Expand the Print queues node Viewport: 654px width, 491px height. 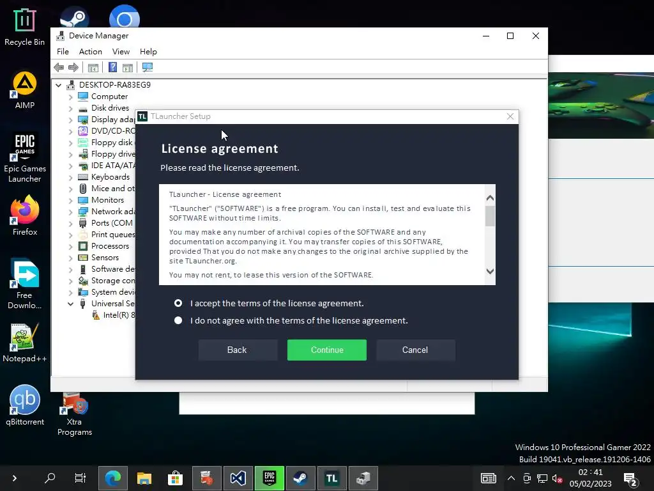click(70, 235)
